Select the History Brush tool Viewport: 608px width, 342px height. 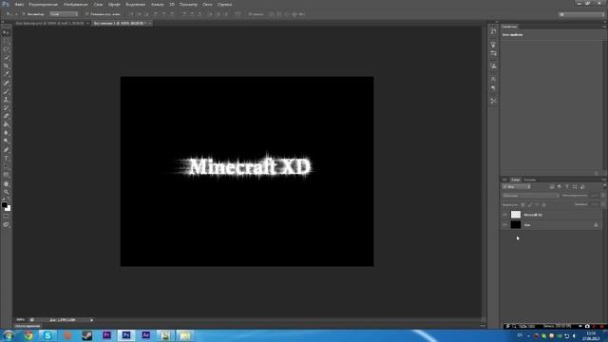7,108
